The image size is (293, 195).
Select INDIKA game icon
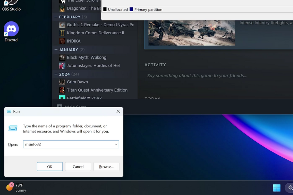(x=62, y=41)
